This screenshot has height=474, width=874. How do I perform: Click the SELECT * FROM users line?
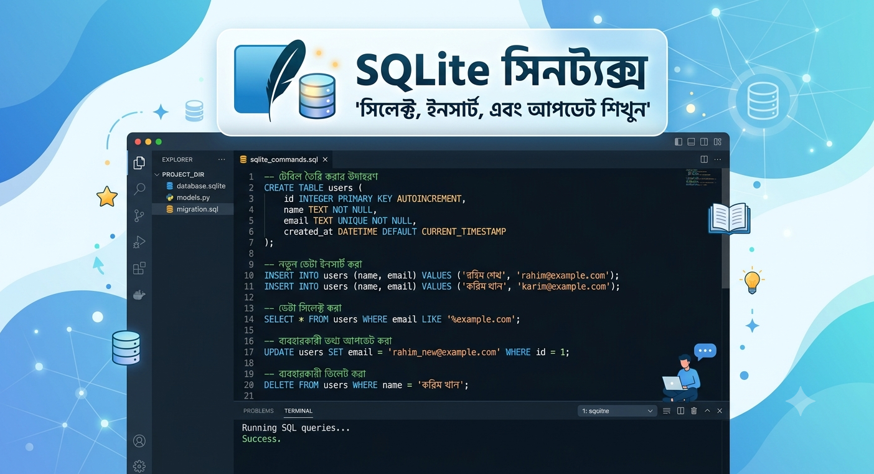(x=392, y=319)
